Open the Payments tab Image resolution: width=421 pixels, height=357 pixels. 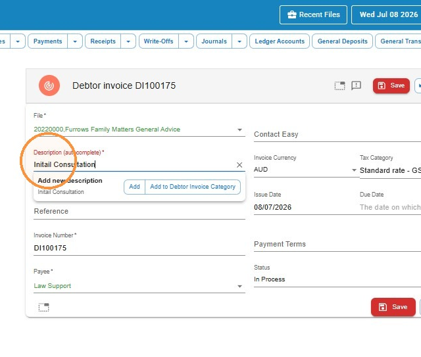(x=48, y=41)
